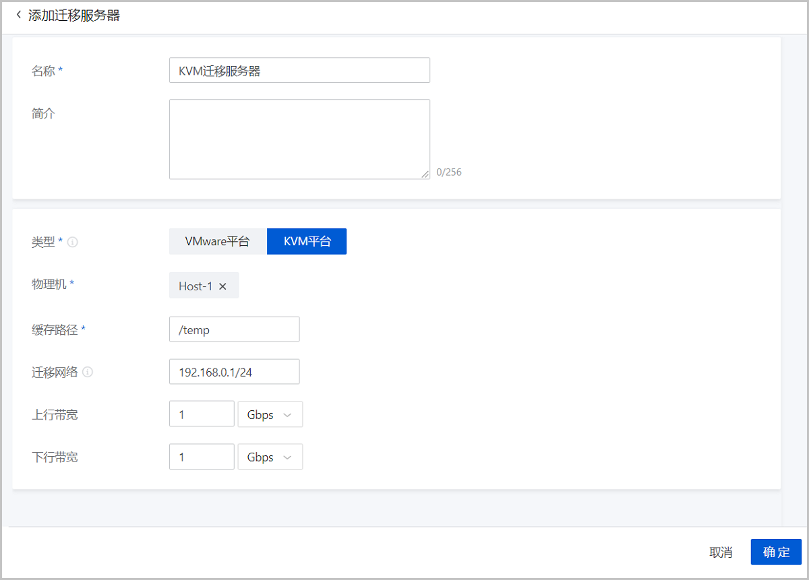Remove Host-1 using its × icon
Image resolution: width=809 pixels, height=580 pixels.
(223, 286)
